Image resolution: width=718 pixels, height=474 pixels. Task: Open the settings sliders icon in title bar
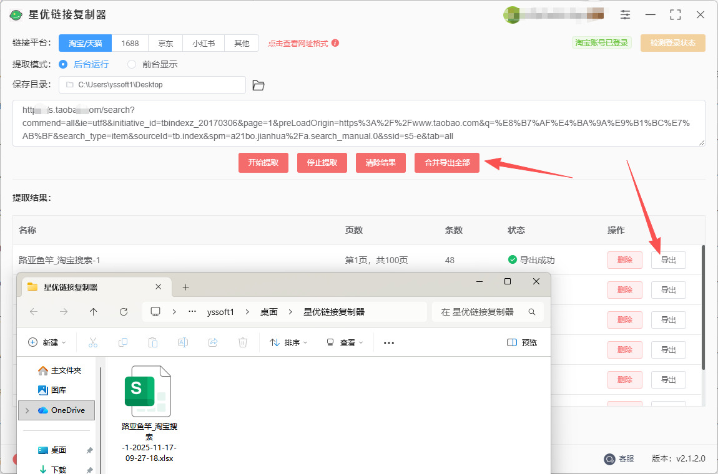click(625, 14)
